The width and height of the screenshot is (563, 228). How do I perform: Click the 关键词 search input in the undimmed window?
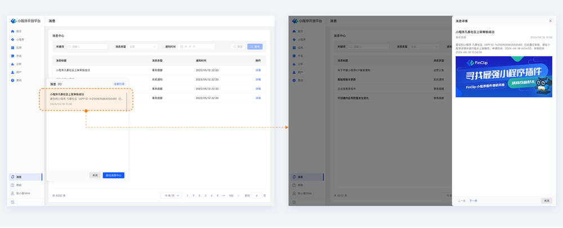click(87, 47)
